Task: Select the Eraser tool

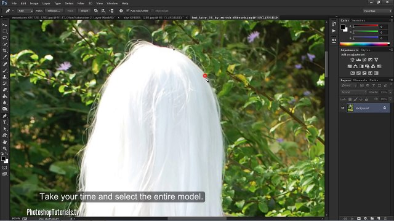Action: 4,90
